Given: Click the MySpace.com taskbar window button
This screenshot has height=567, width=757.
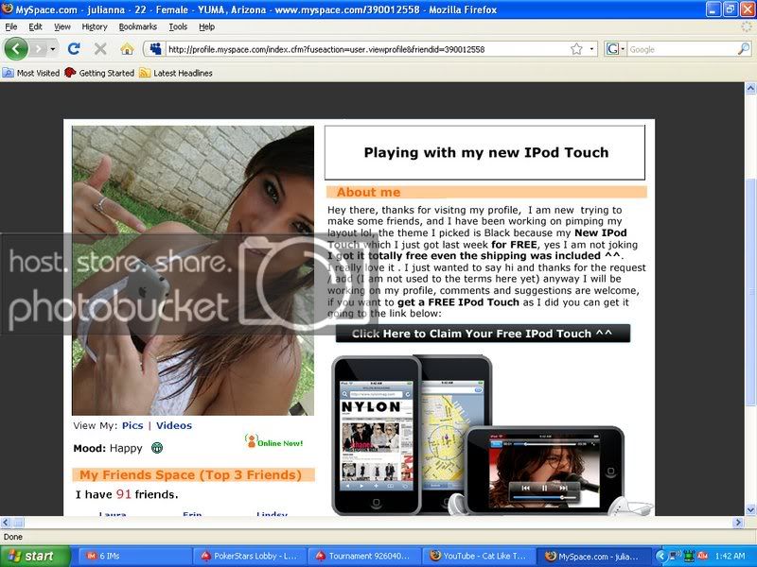Looking at the screenshot, I should 593,556.
